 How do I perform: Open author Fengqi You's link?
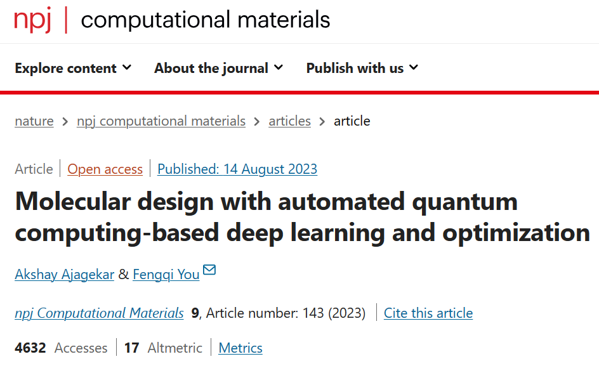tap(166, 274)
